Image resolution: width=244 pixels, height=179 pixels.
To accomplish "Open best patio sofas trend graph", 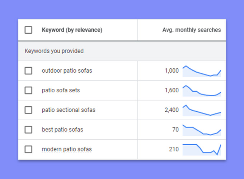I will pyautogui.click(x=202, y=130).
